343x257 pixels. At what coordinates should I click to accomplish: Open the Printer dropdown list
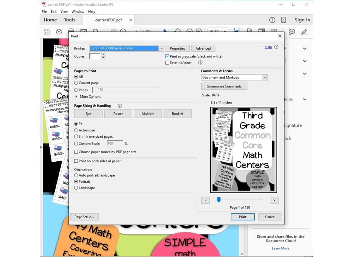coord(161,48)
